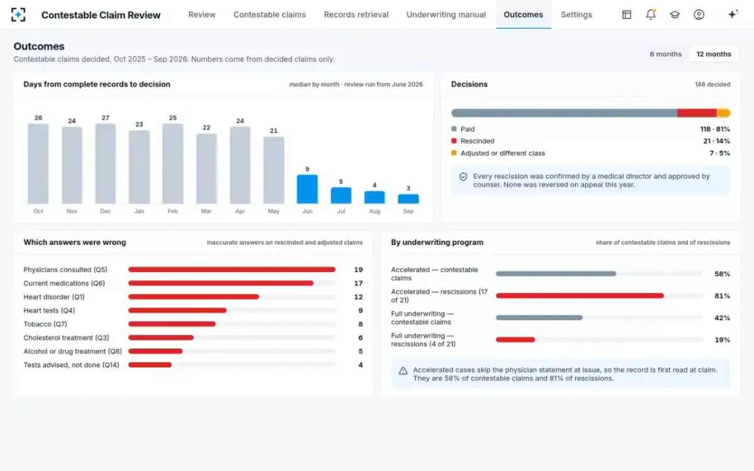
Task: Click the Heart tests (Q4) label
Action: 49,311
